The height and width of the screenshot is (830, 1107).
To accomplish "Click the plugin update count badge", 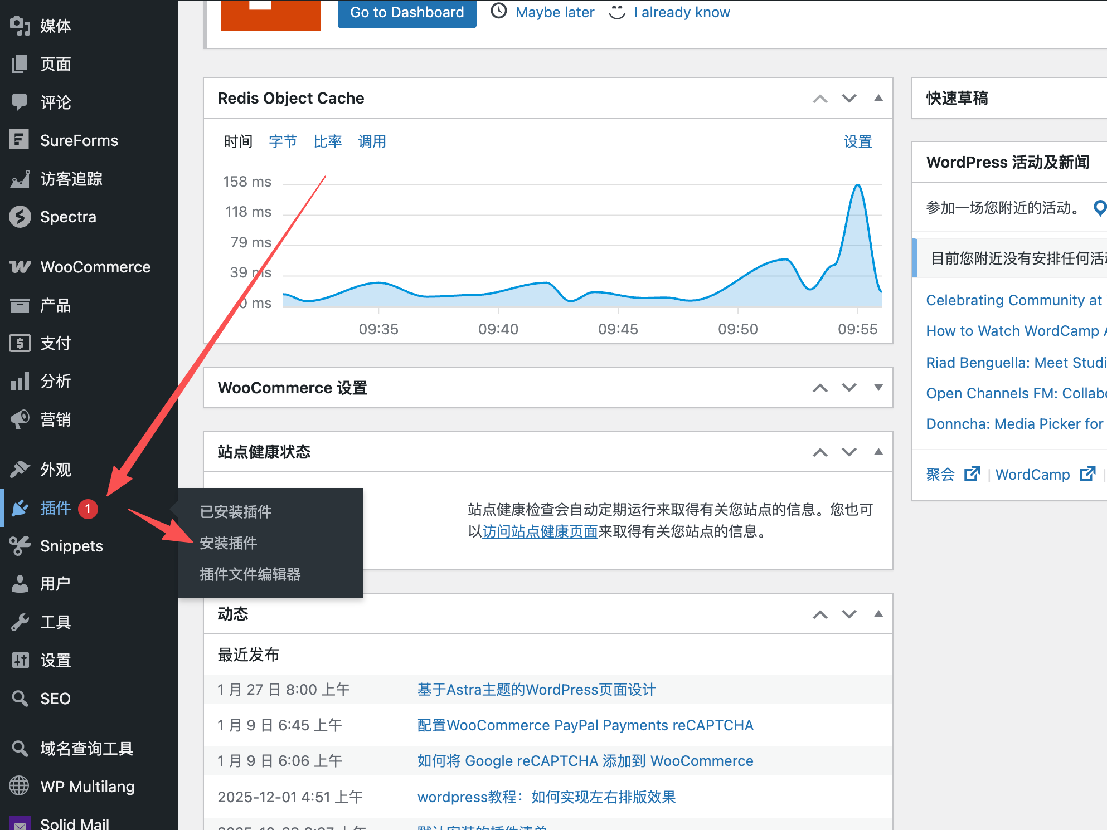I will pos(88,509).
